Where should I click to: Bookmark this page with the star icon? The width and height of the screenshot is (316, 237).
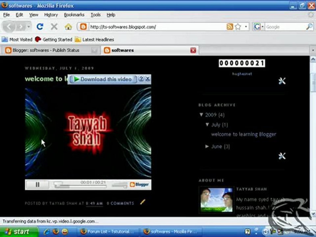pos(238,27)
